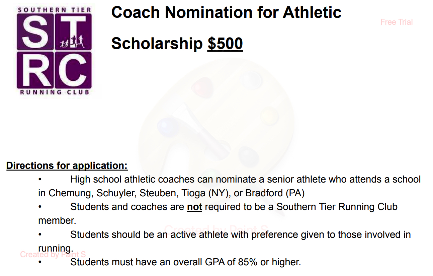The height and width of the screenshot is (276, 433).
Task: Click the Southern Tier Running Club logo
Action: (x=54, y=50)
